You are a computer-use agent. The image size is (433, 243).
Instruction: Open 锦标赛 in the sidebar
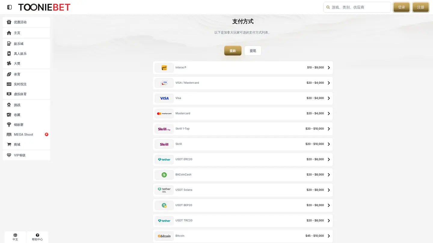[x=26, y=124]
